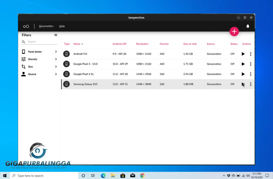This screenshot has height=179, width=273.
Task: Open Chrome from the taskbar
Action: point(142,175)
